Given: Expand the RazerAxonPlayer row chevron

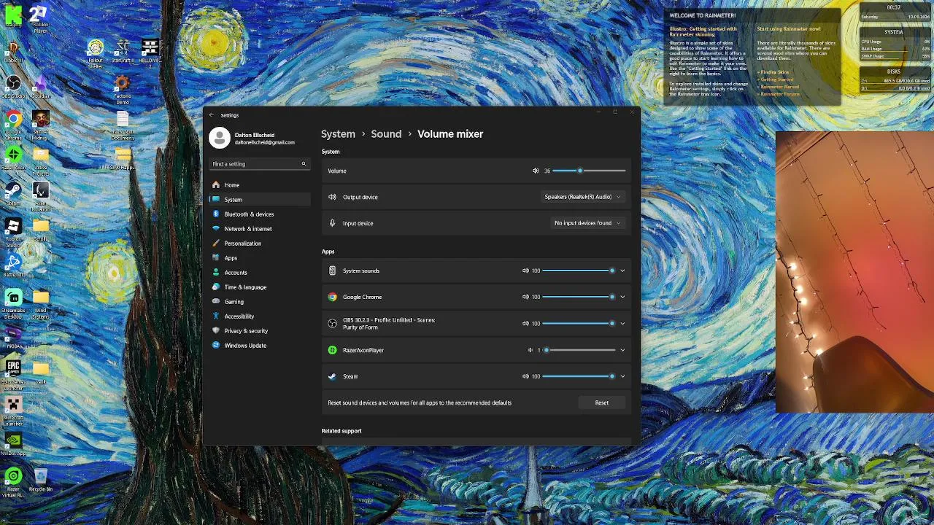Looking at the screenshot, I should tap(622, 350).
